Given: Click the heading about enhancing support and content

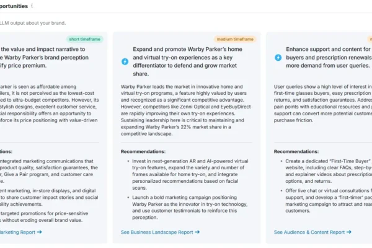Looking at the screenshot, I should tap(329, 58).
